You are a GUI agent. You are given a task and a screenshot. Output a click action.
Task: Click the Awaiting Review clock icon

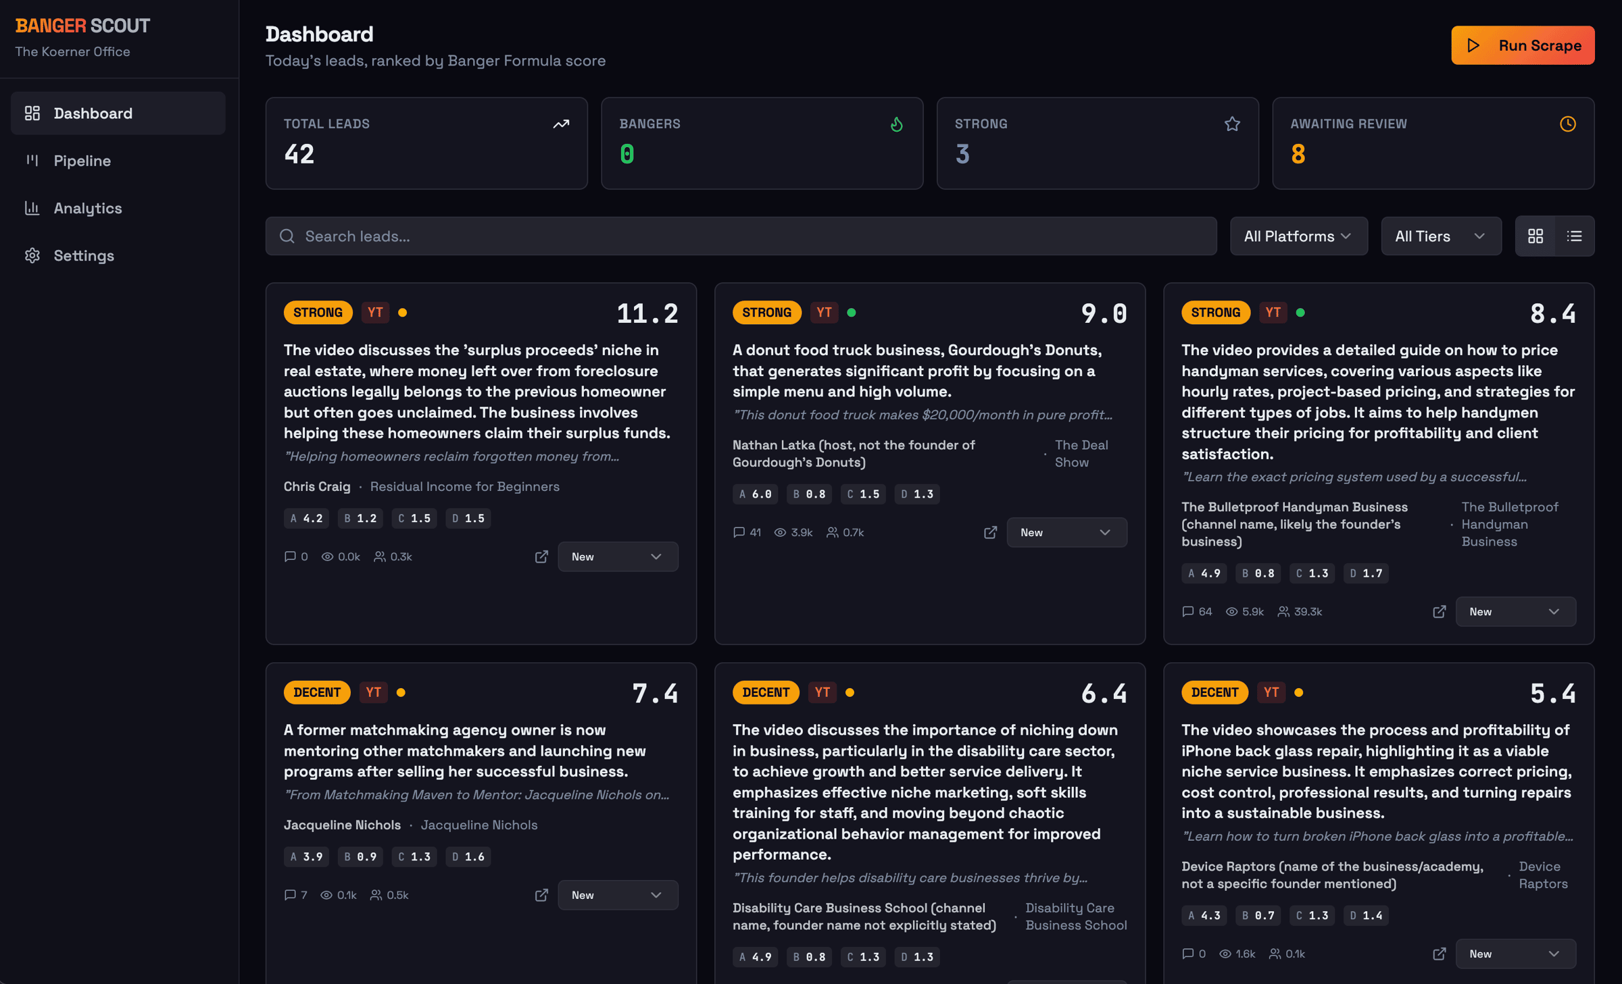coord(1567,124)
